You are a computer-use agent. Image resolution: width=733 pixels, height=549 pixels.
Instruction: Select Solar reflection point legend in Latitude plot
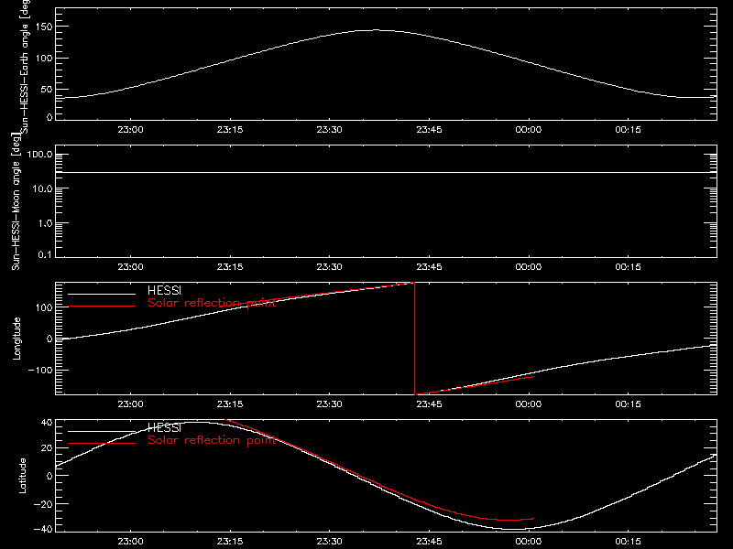(212, 440)
